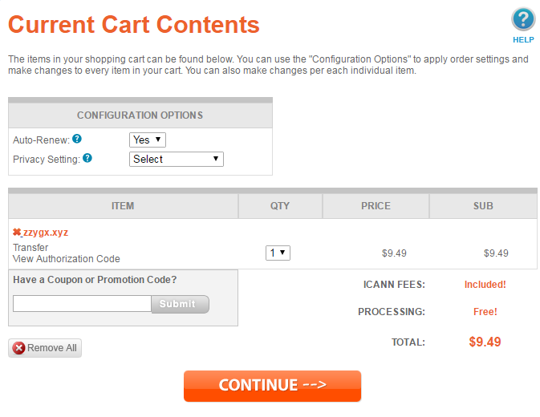The image size is (540, 417).
Task: Click the Remove All button
Action: pyautogui.click(x=45, y=348)
